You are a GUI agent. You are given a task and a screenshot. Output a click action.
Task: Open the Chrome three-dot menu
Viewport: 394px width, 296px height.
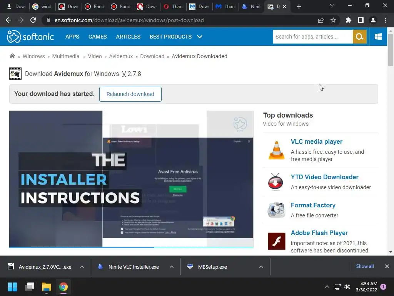pos(386,20)
